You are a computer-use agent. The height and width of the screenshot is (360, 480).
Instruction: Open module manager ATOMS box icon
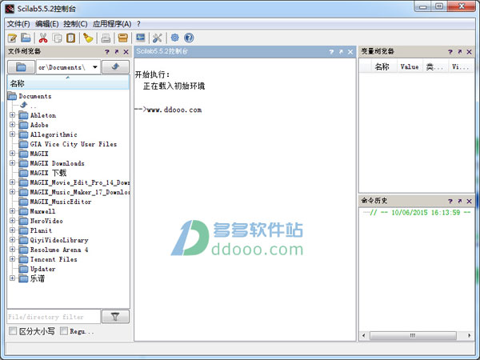(x=122, y=38)
